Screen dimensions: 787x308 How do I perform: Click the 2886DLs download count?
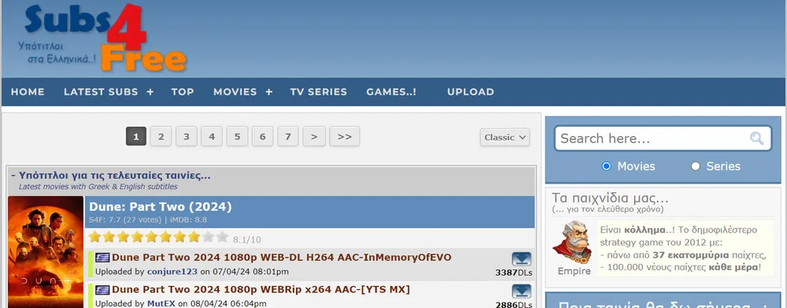[x=513, y=305]
